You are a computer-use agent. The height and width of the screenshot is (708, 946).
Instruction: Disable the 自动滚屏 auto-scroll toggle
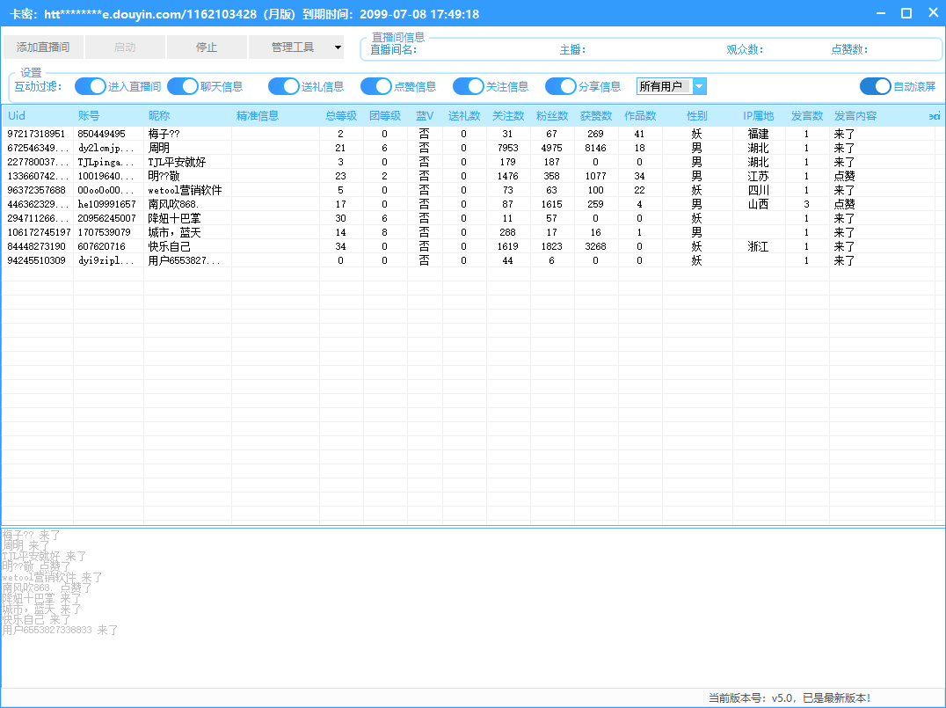coord(875,86)
